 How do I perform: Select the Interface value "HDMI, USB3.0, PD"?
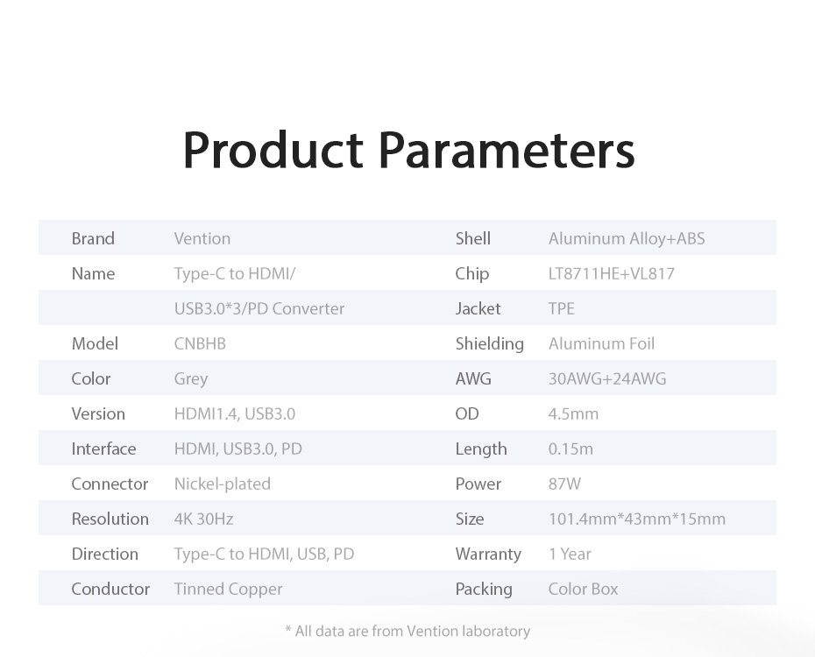[x=238, y=449]
